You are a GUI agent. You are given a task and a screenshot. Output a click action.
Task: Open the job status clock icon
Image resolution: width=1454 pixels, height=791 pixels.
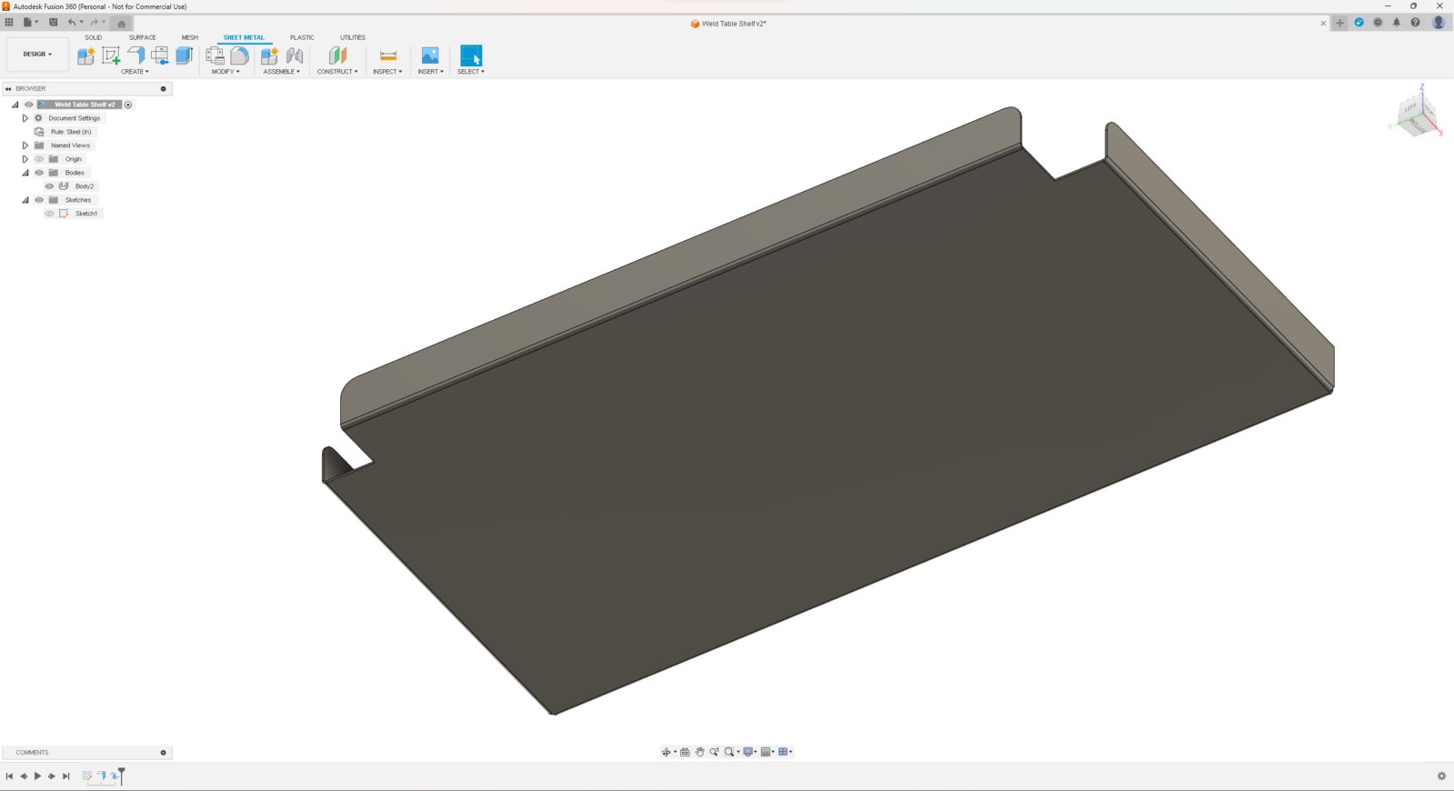pos(1378,23)
